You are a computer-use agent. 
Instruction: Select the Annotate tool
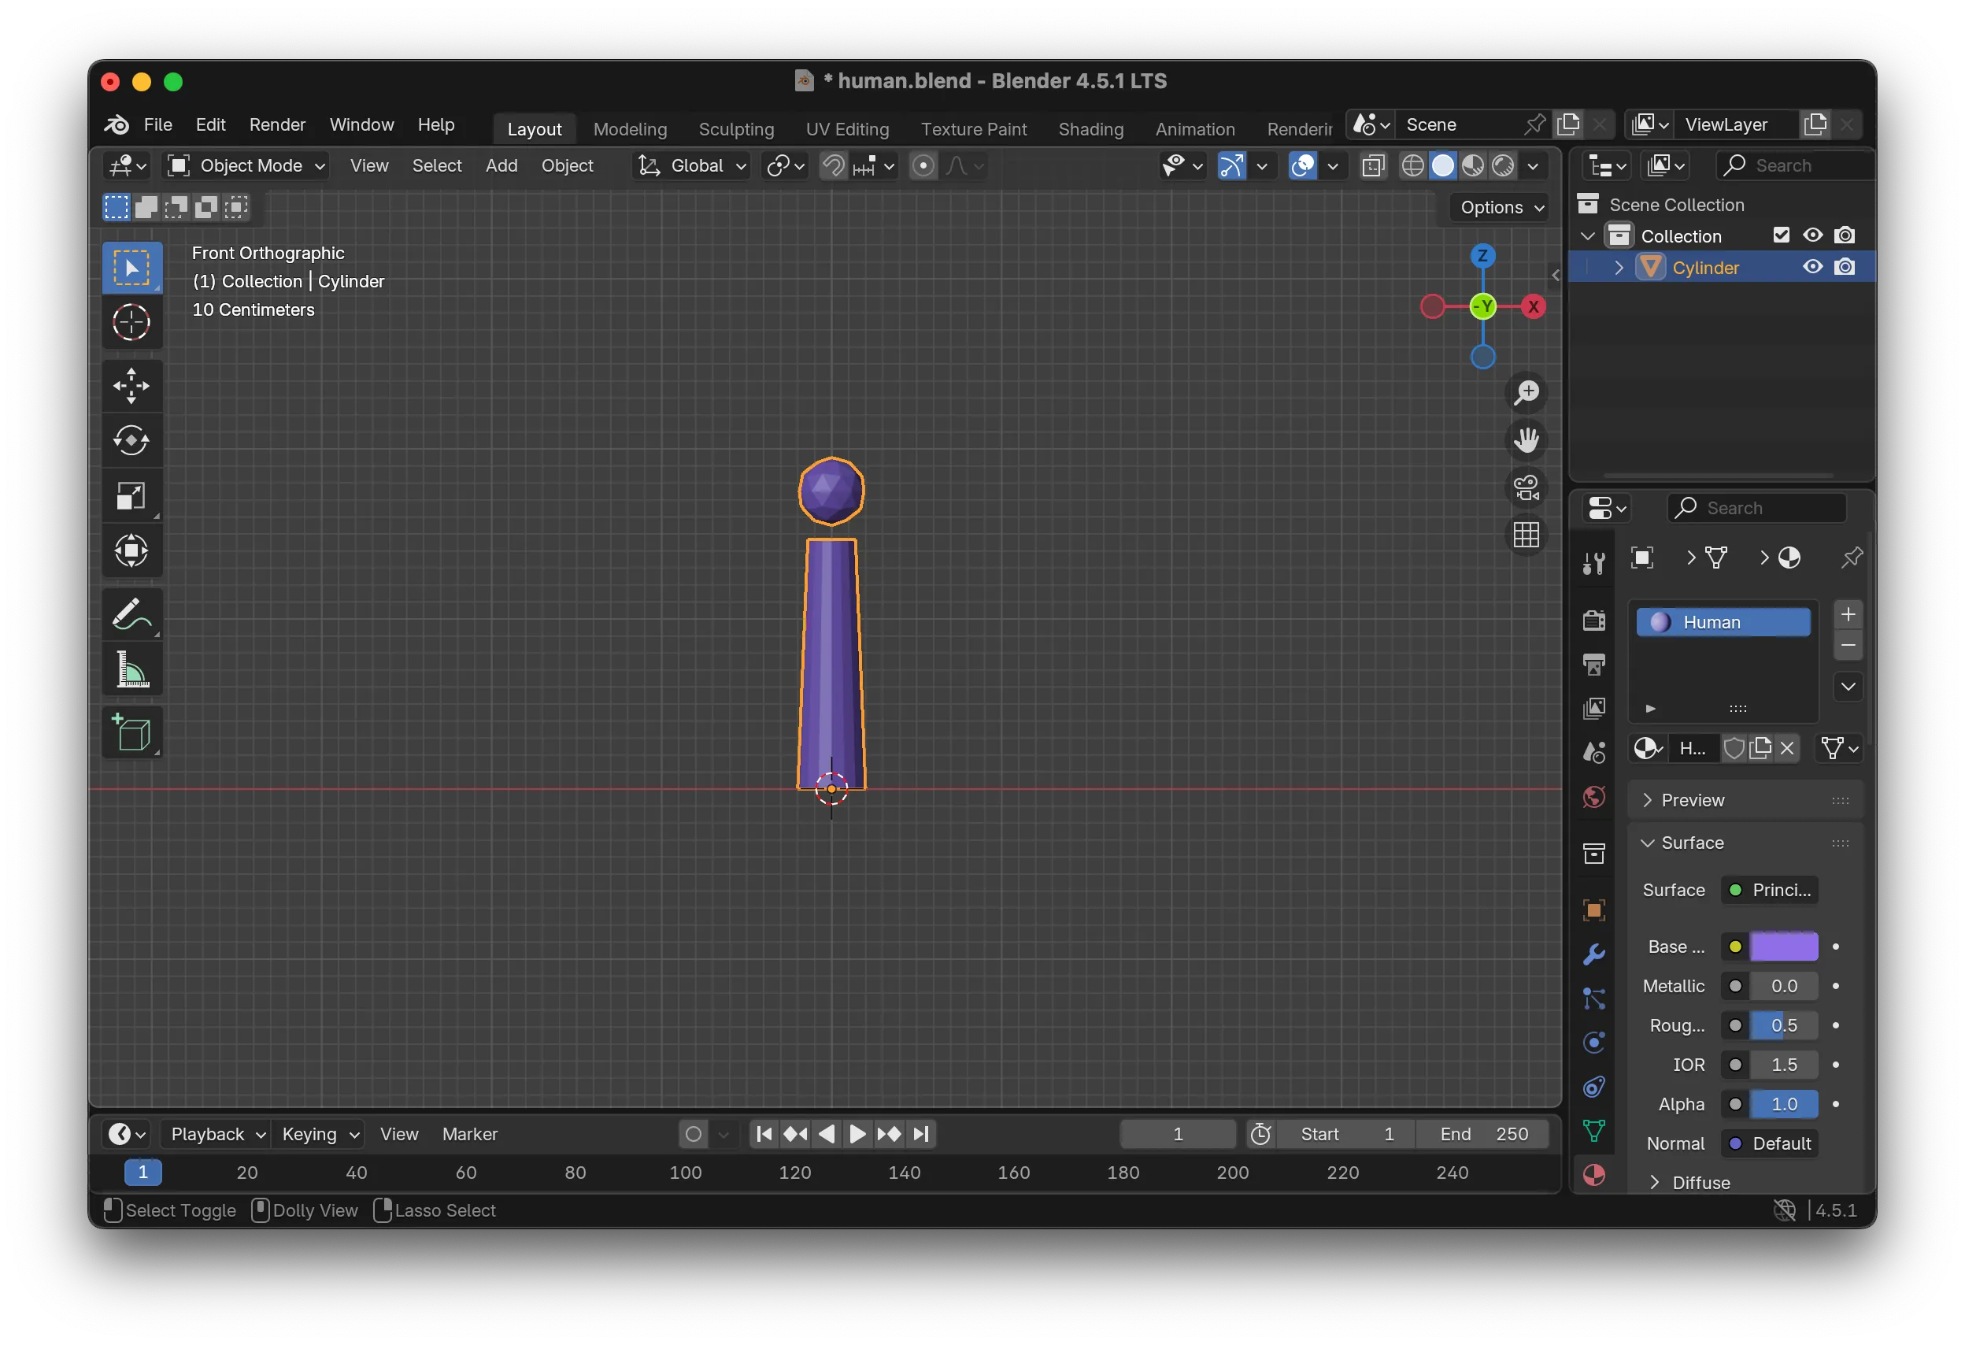coord(132,614)
